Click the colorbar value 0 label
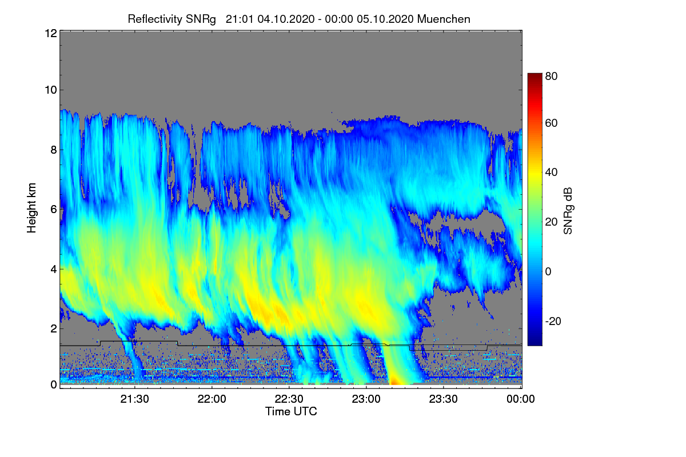The width and height of the screenshot is (686, 457). (x=548, y=272)
